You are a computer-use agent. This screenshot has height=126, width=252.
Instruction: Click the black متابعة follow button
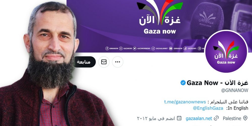click(x=85, y=62)
